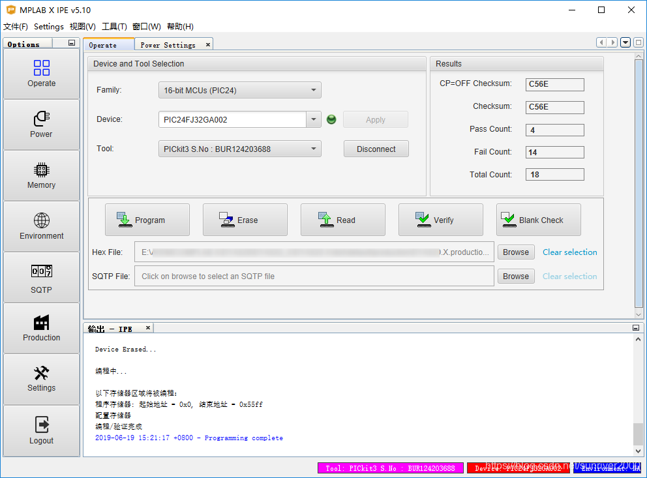Click the 'Device Erased...' log line
Viewport: 647px width, 478px height.
click(x=125, y=350)
